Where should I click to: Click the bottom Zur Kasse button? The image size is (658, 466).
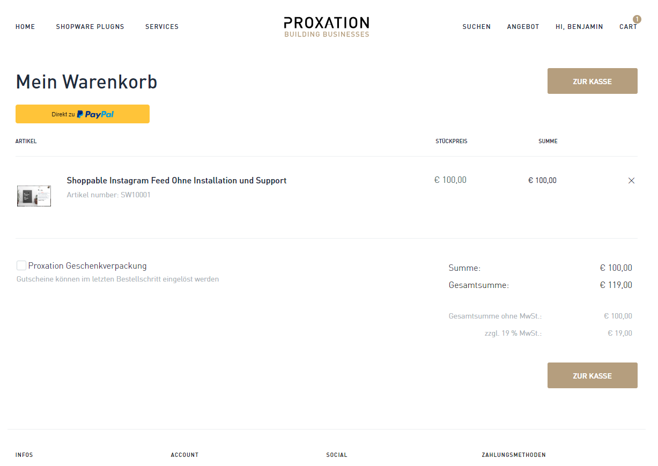592,376
